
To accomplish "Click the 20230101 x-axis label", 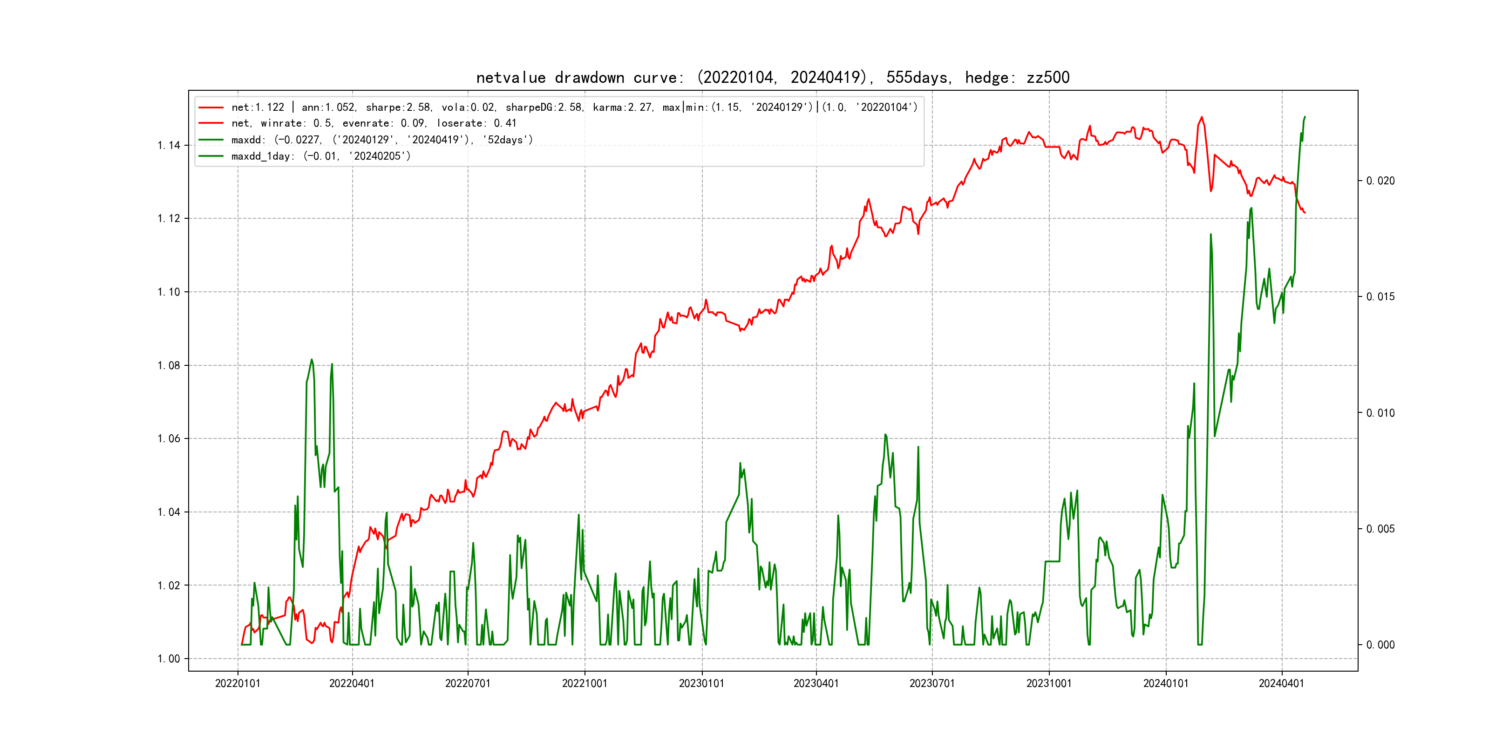I will (x=701, y=683).
